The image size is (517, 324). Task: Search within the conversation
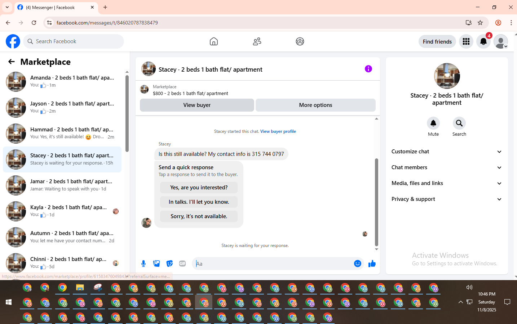point(459,123)
